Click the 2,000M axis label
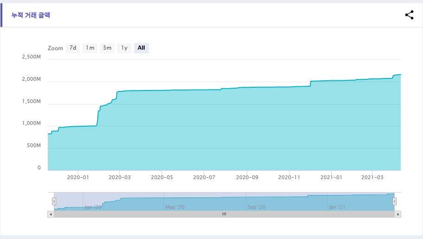Image resolution: width=423 pixels, height=239 pixels. [31, 79]
